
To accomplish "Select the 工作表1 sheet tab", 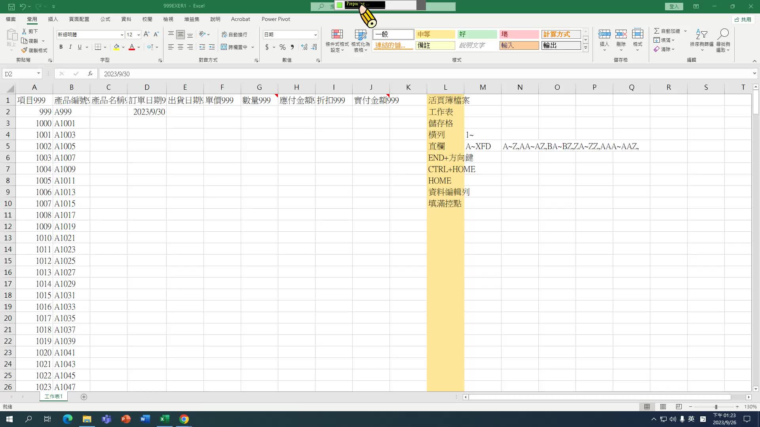I will [53, 397].
